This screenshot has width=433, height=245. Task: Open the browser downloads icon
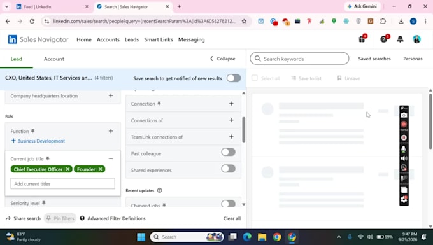401,21
